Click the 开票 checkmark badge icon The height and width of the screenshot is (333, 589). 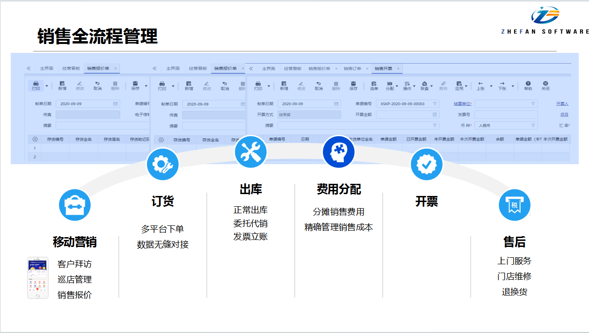click(426, 164)
